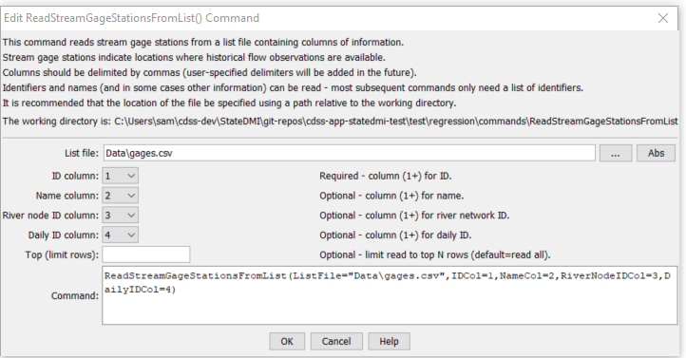The height and width of the screenshot is (358, 686).
Task: Click the Cancel button
Action: pyautogui.click(x=336, y=342)
